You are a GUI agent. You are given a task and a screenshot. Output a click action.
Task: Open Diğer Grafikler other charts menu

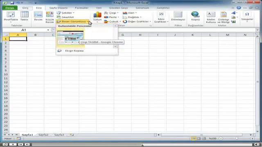click(x=137, y=22)
